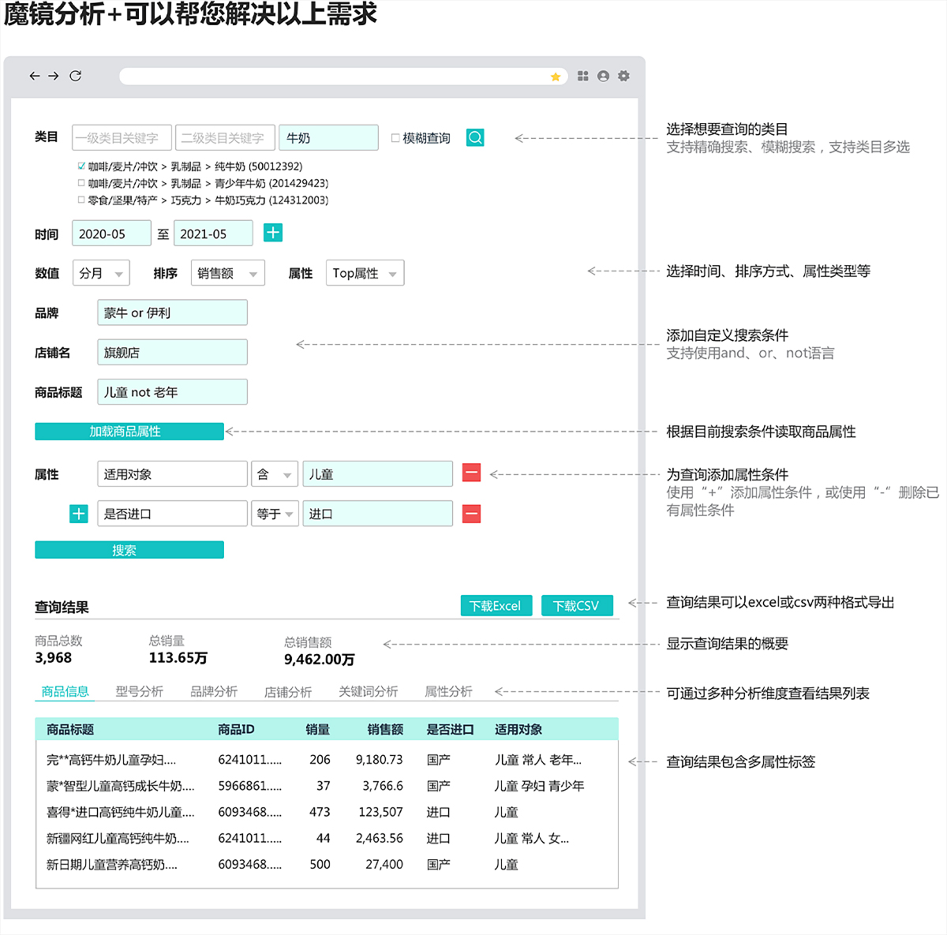Click the browser forward arrow
Screen dimensions: 947x935
tap(54, 76)
